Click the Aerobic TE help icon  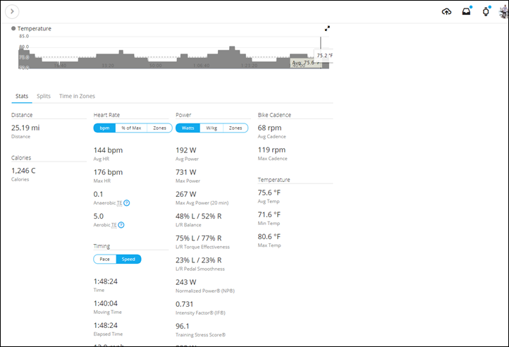(x=121, y=225)
